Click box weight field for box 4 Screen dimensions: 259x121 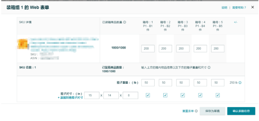200,83
